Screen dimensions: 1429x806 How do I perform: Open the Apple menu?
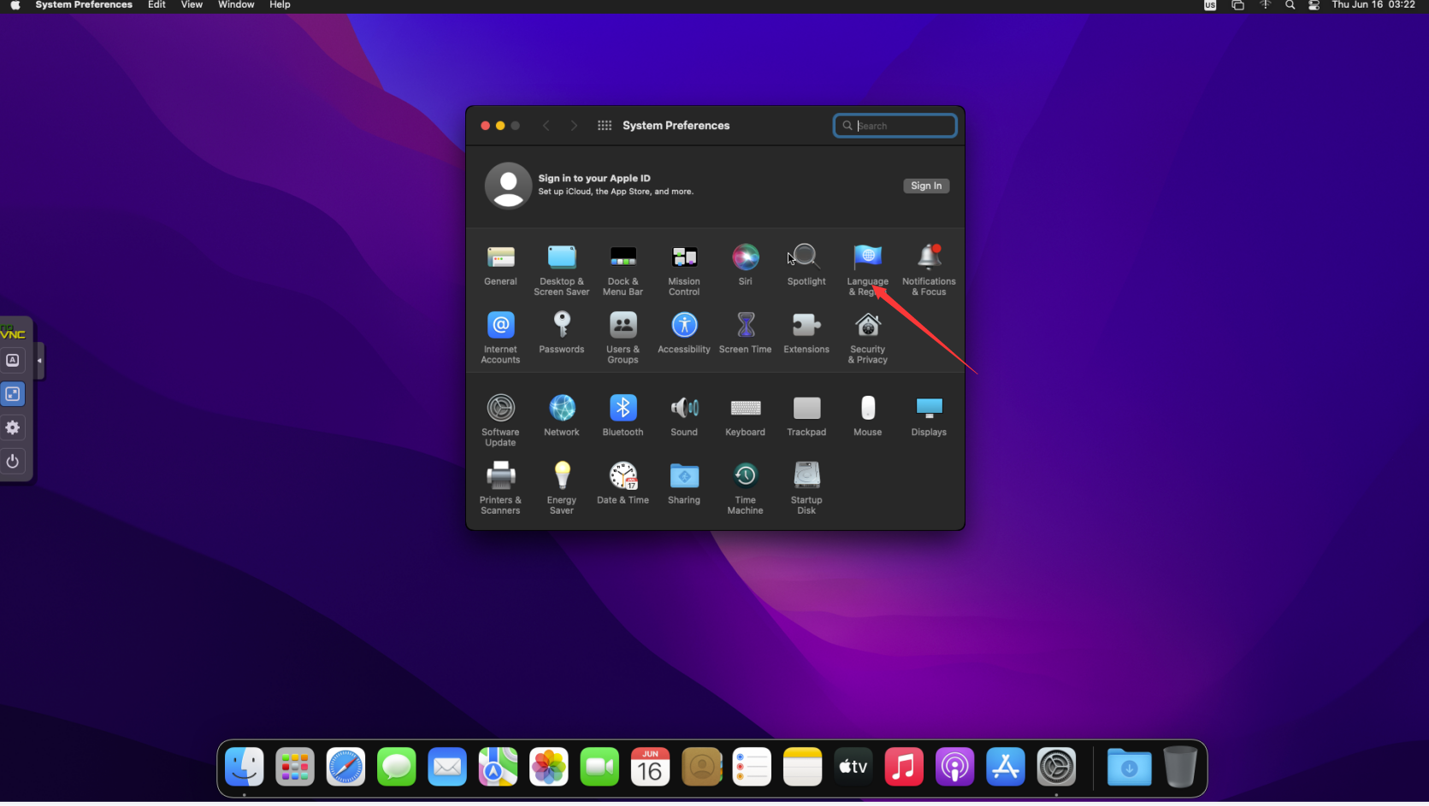click(x=15, y=5)
